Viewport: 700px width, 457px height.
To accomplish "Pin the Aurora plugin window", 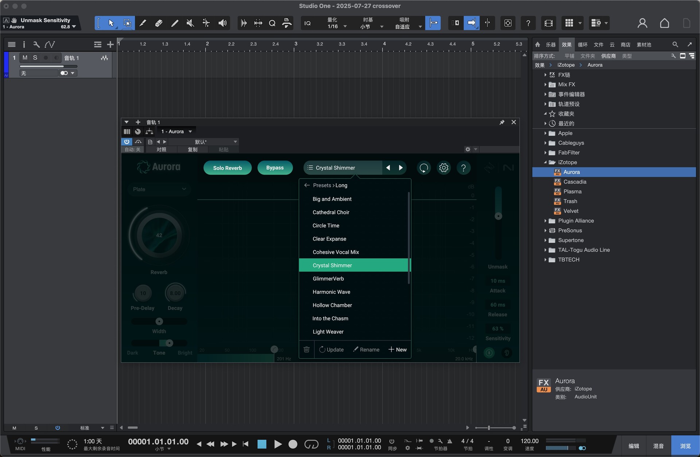I will (502, 122).
